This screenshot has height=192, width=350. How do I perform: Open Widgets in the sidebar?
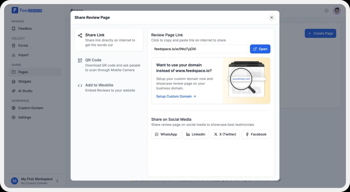click(25, 82)
